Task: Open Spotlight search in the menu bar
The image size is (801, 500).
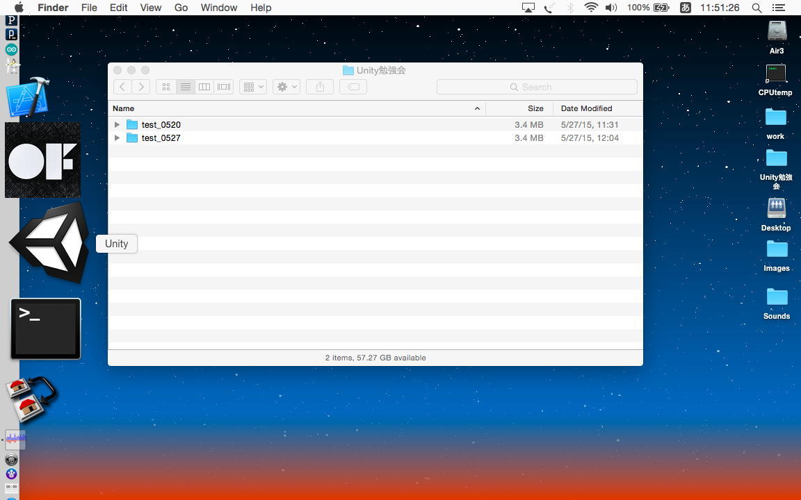Action: coord(756,8)
